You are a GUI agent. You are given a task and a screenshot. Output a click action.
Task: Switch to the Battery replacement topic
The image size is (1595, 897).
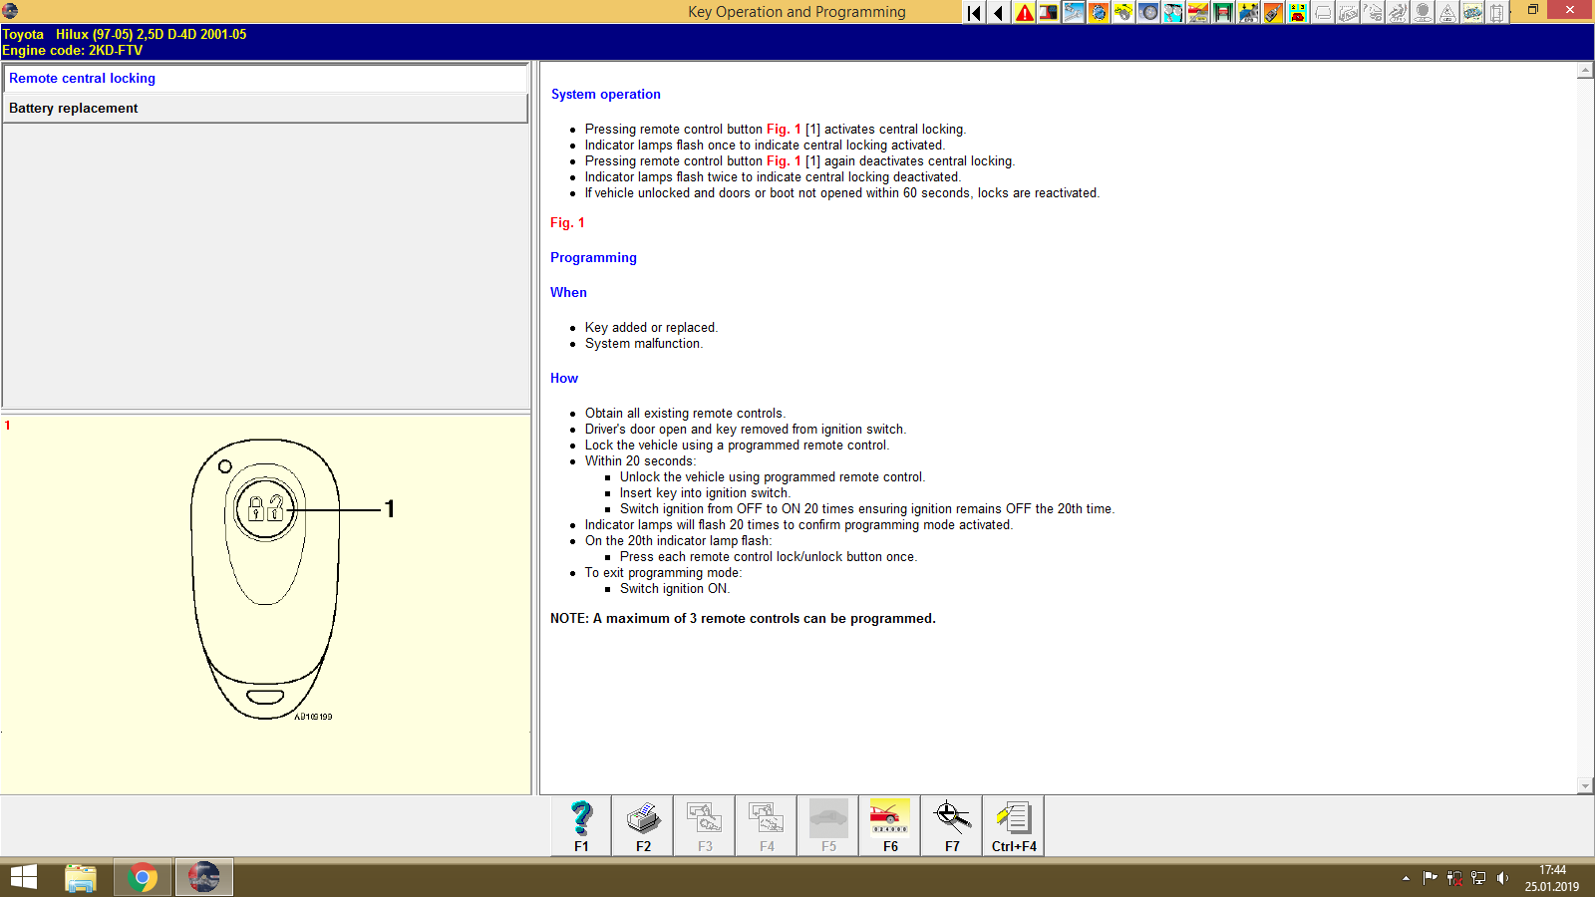click(x=73, y=108)
